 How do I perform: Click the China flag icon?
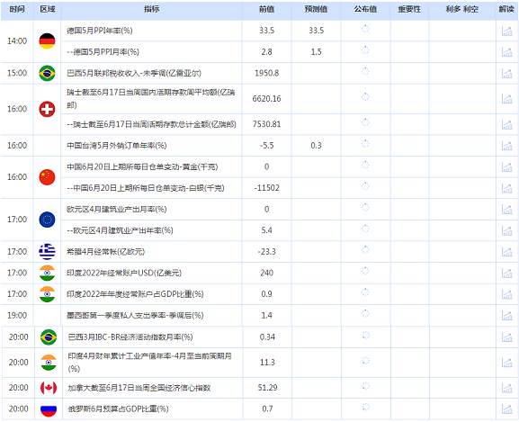tap(47, 177)
